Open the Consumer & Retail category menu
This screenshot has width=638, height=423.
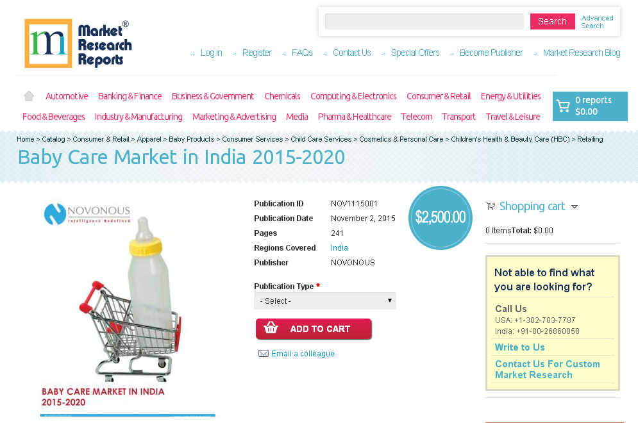(x=439, y=96)
